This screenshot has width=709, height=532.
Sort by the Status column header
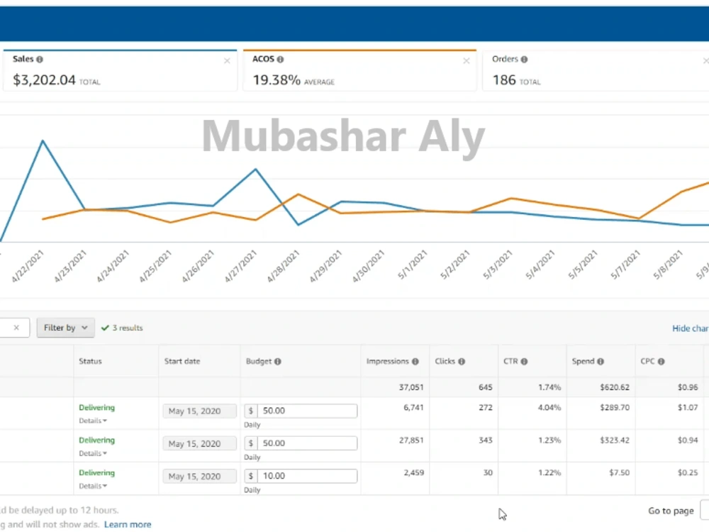tap(90, 361)
